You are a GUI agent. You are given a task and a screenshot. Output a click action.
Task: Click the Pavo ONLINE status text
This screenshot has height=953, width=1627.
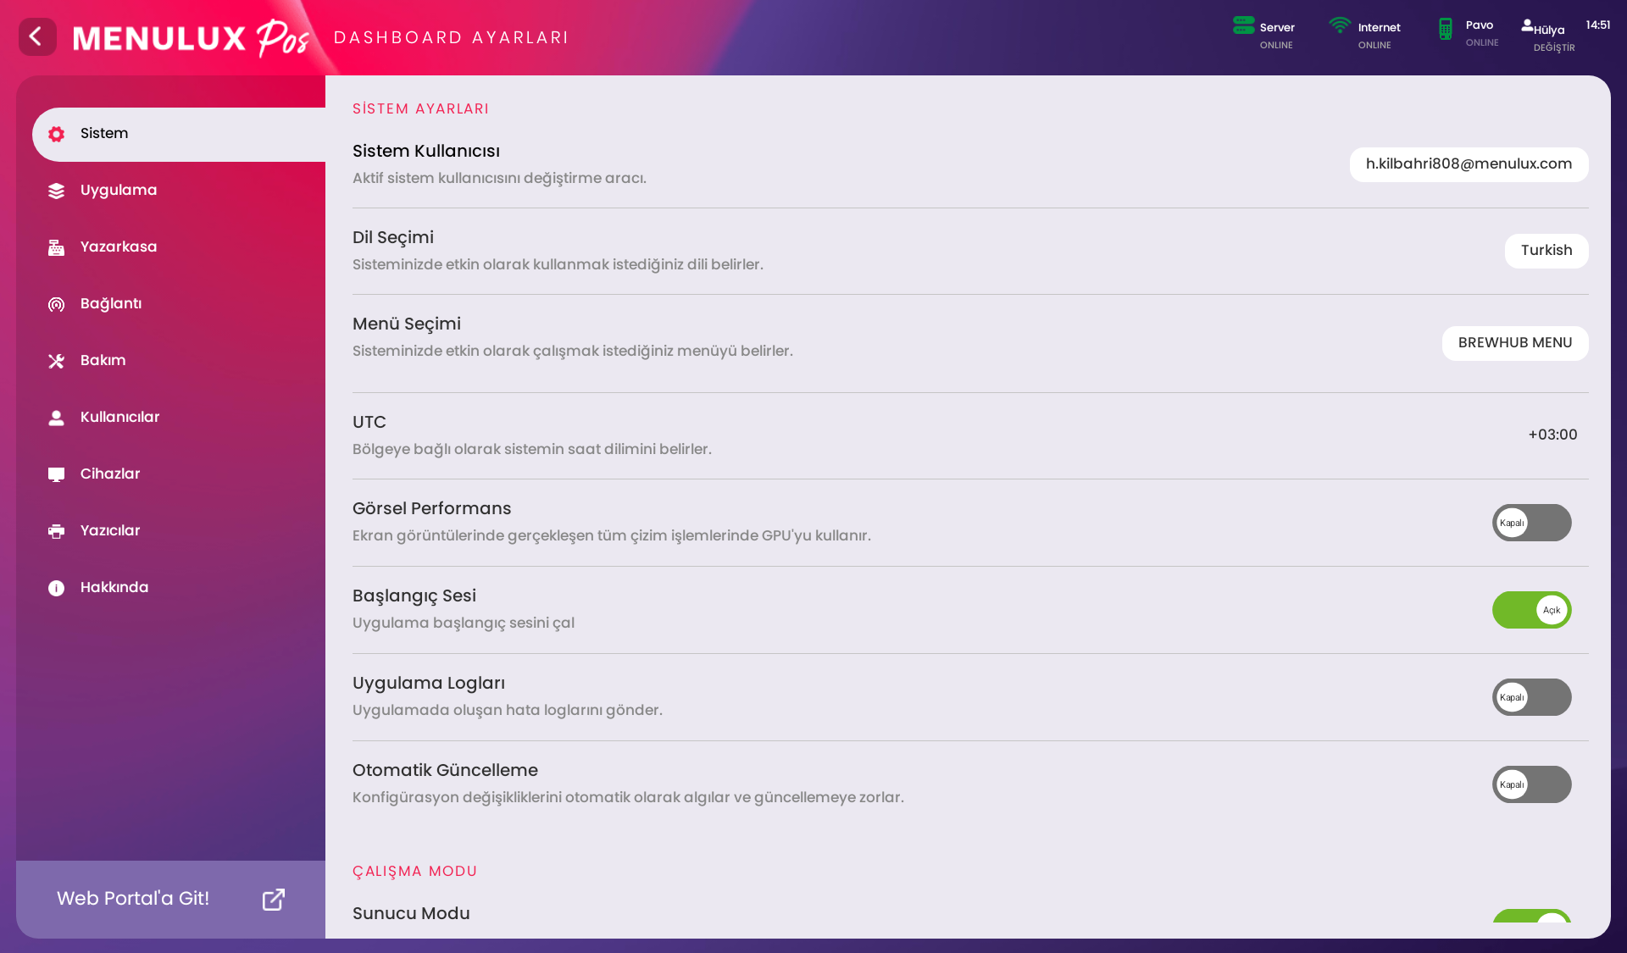1482,43
